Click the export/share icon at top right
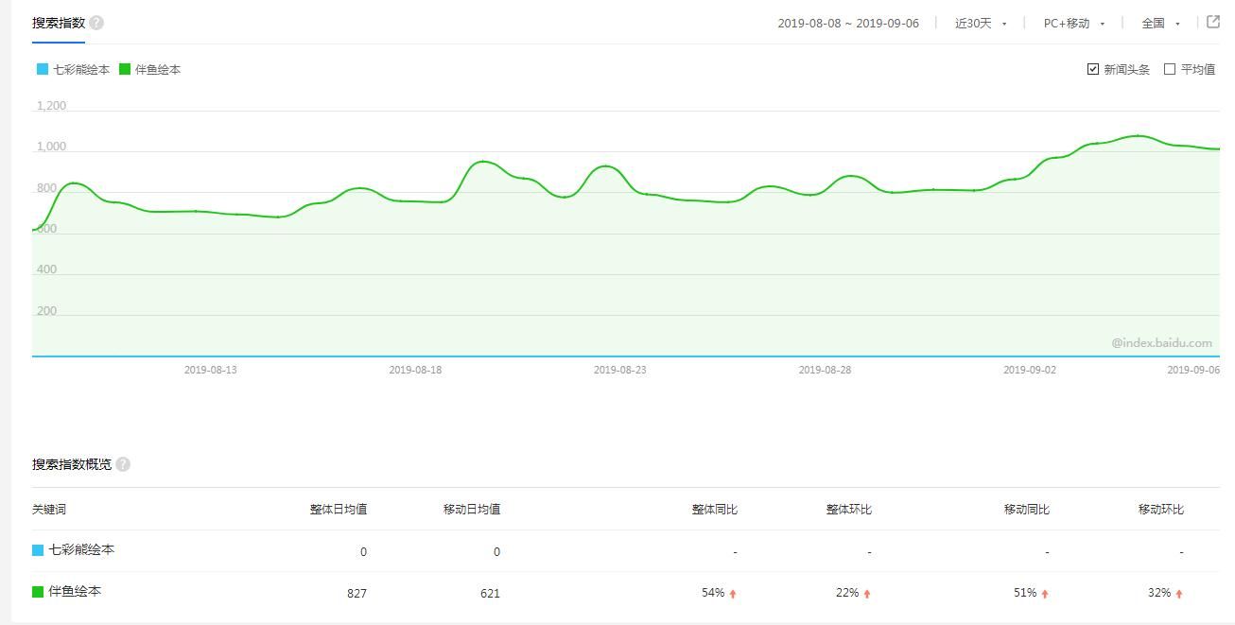This screenshot has height=625, width=1235. (1213, 22)
